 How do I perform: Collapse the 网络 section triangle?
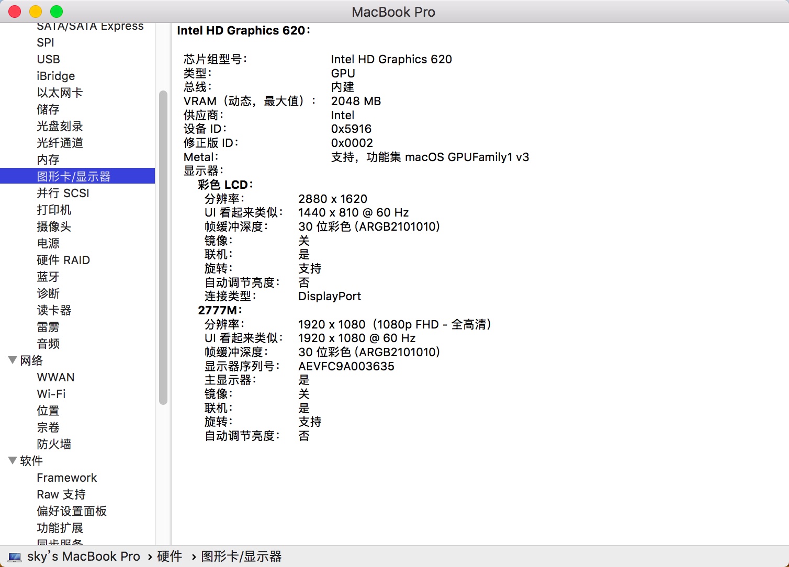click(x=13, y=360)
